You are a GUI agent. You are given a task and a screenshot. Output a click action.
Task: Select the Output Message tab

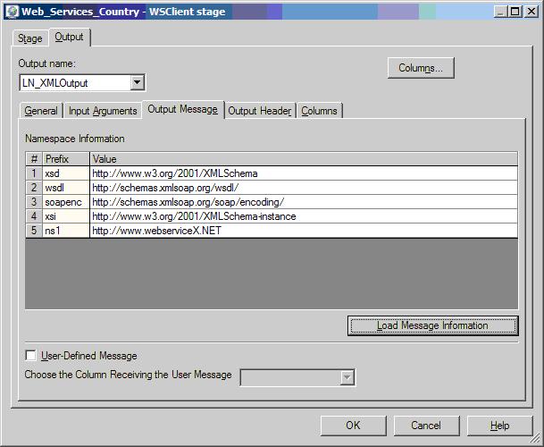coord(183,109)
